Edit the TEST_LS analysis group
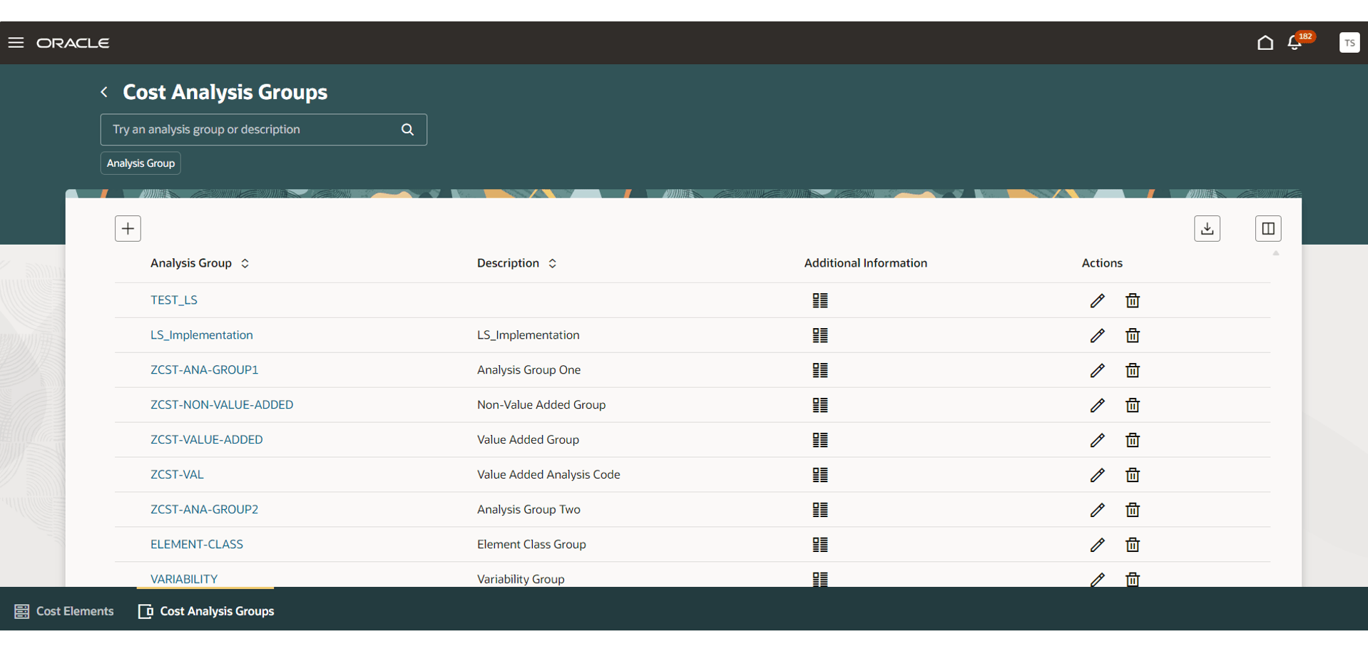The image size is (1368, 649). click(1097, 300)
